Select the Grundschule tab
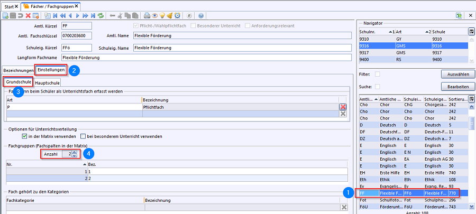476x214 pixels. point(18,82)
